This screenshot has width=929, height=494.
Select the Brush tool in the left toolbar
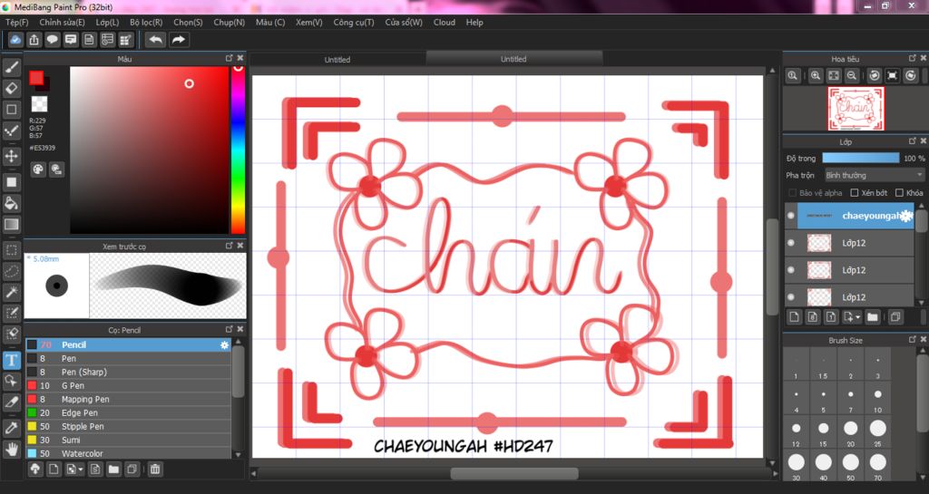point(12,67)
